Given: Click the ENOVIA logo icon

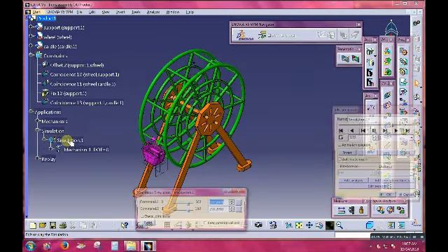Looking at the screenshot, I should coord(244,36).
